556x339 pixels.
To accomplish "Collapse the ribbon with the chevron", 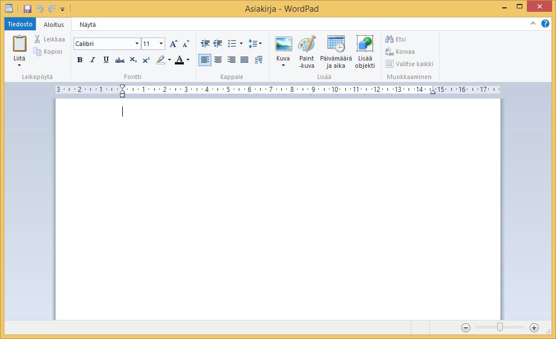I will [533, 24].
